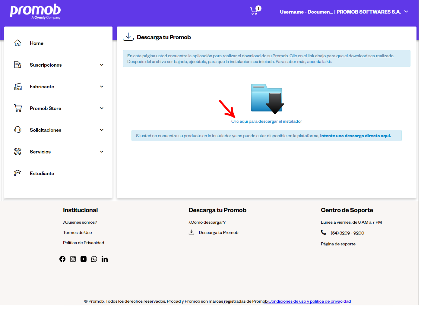Open the Facebook social icon

[62, 259]
